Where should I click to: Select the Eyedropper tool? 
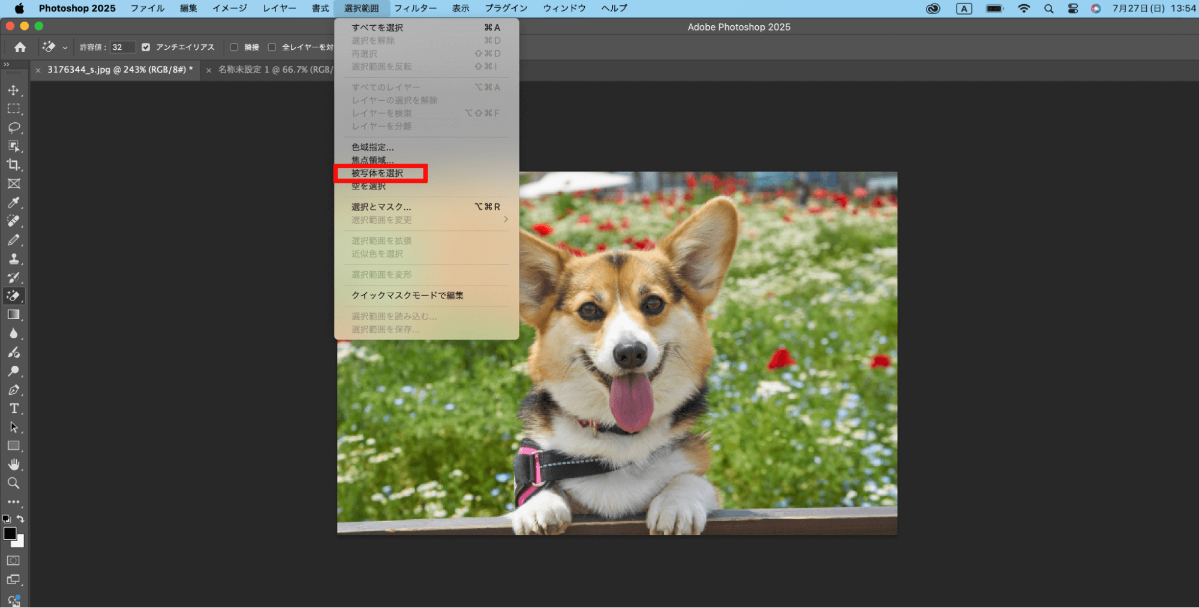[13, 203]
